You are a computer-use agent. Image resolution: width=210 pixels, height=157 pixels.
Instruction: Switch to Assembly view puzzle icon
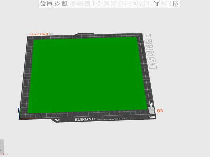(176, 4)
